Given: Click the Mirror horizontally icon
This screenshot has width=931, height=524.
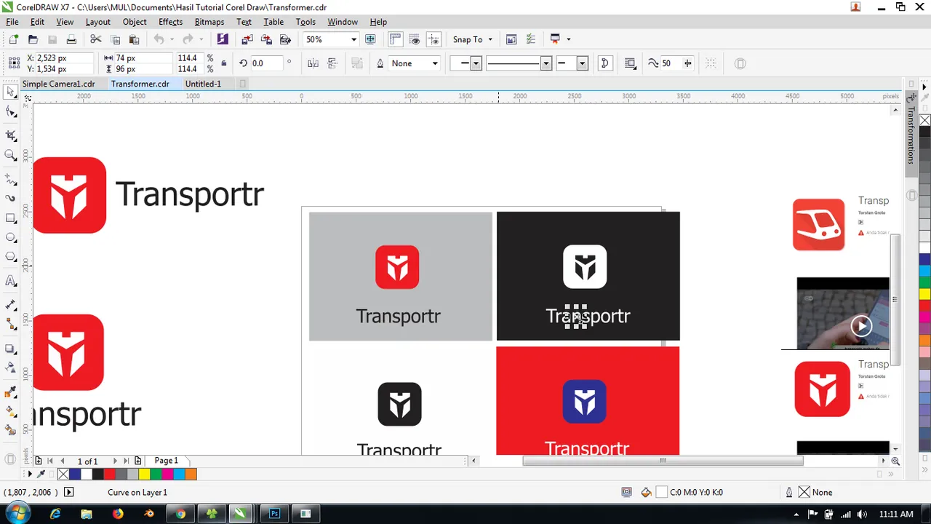Looking at the screenshot, I should click(x=313, y=63).
